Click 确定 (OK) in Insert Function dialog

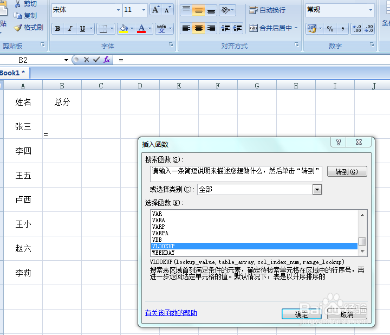[x=302, y=314]
